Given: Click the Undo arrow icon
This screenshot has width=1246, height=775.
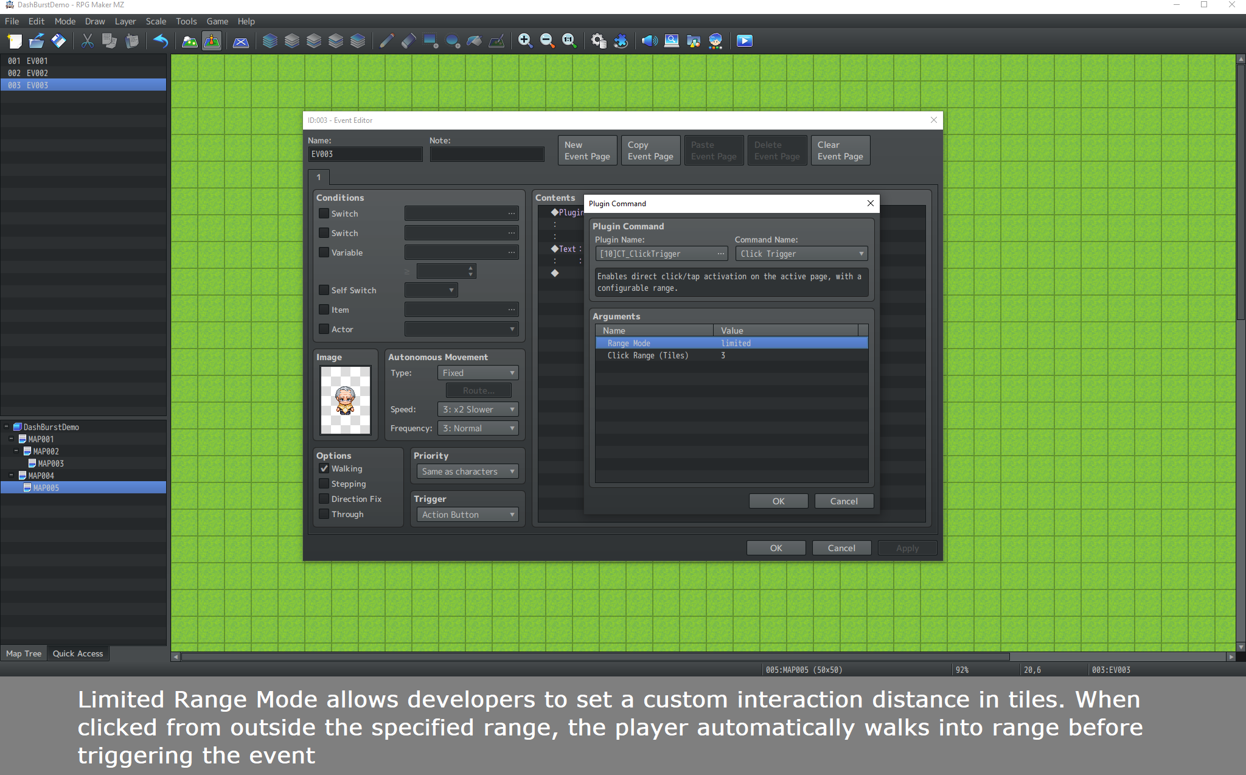Looking at the screenshot, I should pos(161,41).
